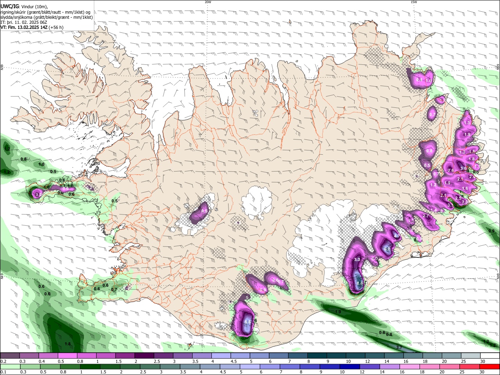Click the bright magenta snow-scale swatch at 0.5
The image size is (500, 375).
(68, 355)
